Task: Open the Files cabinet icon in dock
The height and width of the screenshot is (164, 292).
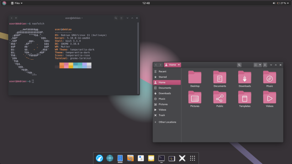Action: pyautogui.click(x=120, y=158)
